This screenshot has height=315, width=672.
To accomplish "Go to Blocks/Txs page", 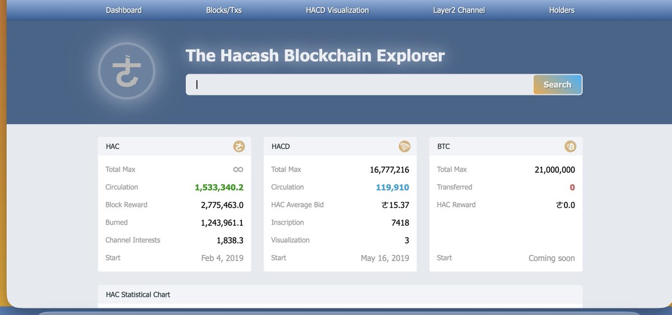I will tap(224, 10).
